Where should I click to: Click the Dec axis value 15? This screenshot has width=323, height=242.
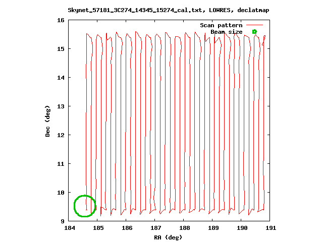[61, 49]
